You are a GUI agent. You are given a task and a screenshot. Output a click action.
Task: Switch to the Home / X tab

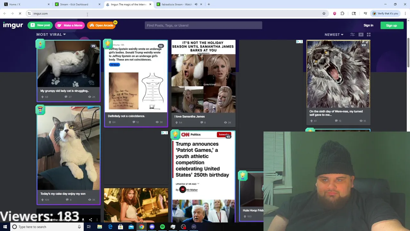click(x=26, y=4)
